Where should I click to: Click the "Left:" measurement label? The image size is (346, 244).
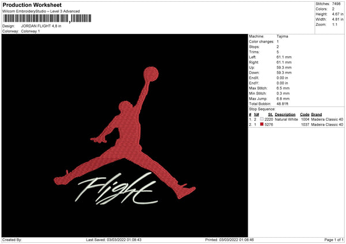[253, 57]
